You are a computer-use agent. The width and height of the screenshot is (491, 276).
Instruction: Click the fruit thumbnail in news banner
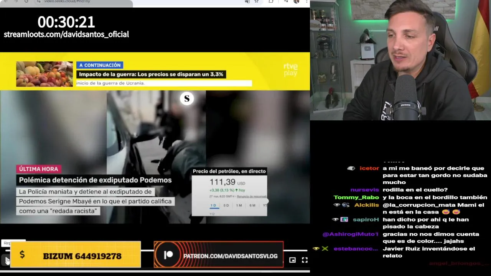[44, 74]
